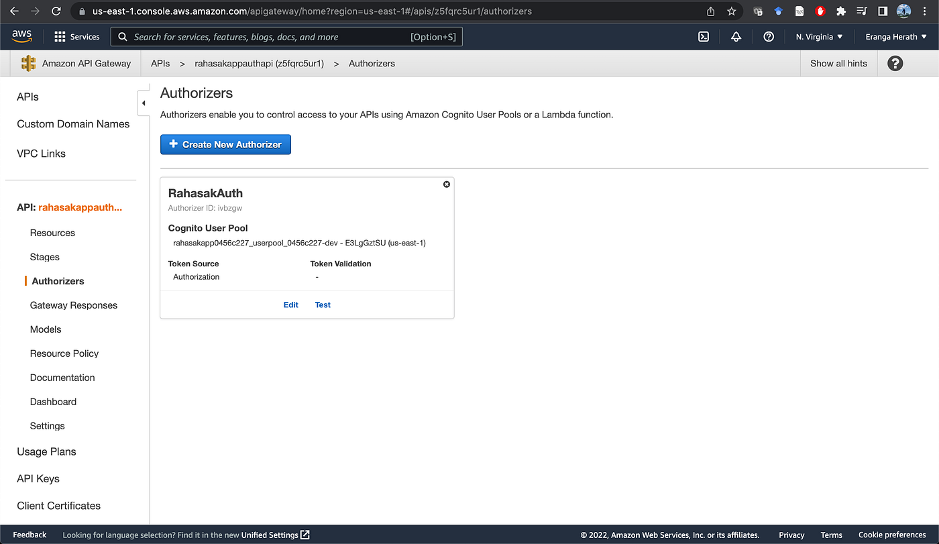Select APIs in the sidebar
This screenshot has width=939, height=544.
coord(27,97)
